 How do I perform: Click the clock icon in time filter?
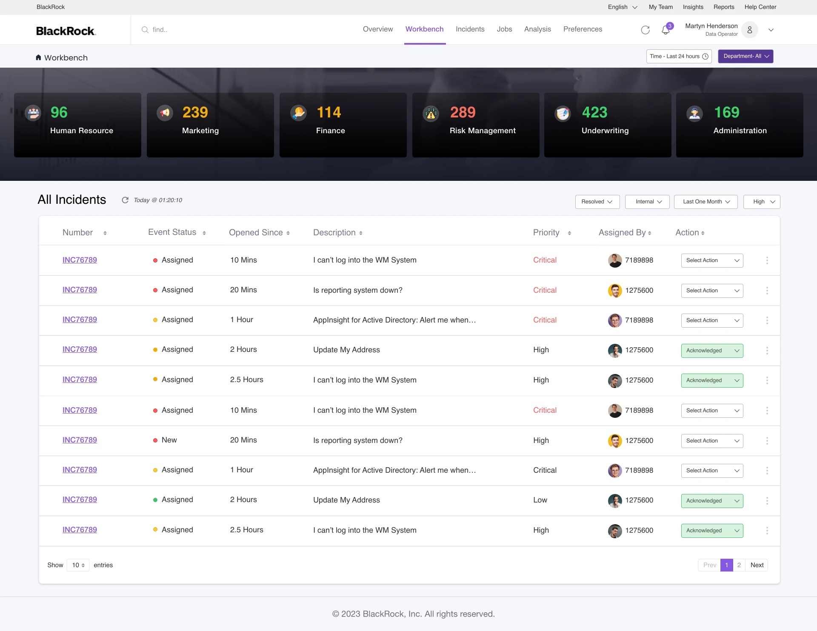tap(705, 56)
